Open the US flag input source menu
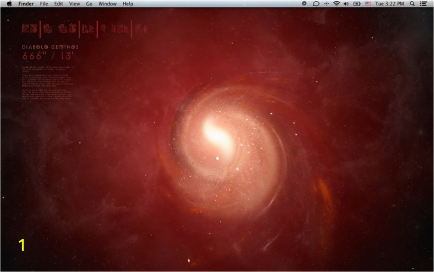Viewport: 434px width, 272px height. pyautogui.click(x=368, y=3)
